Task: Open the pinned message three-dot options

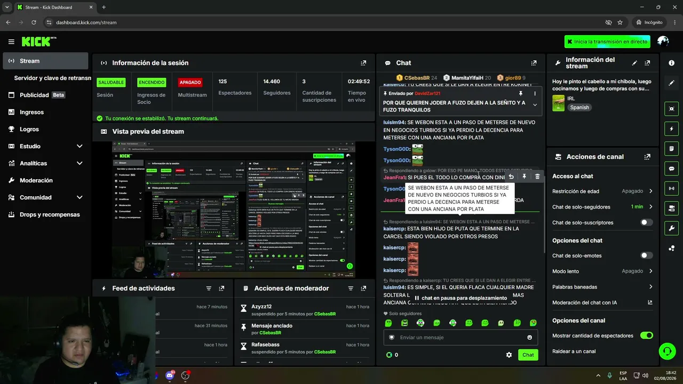Action: 535,93
